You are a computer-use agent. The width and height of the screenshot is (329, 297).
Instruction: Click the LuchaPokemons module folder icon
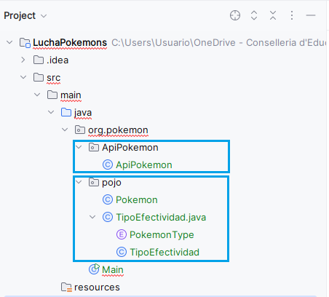coord(25,43)
